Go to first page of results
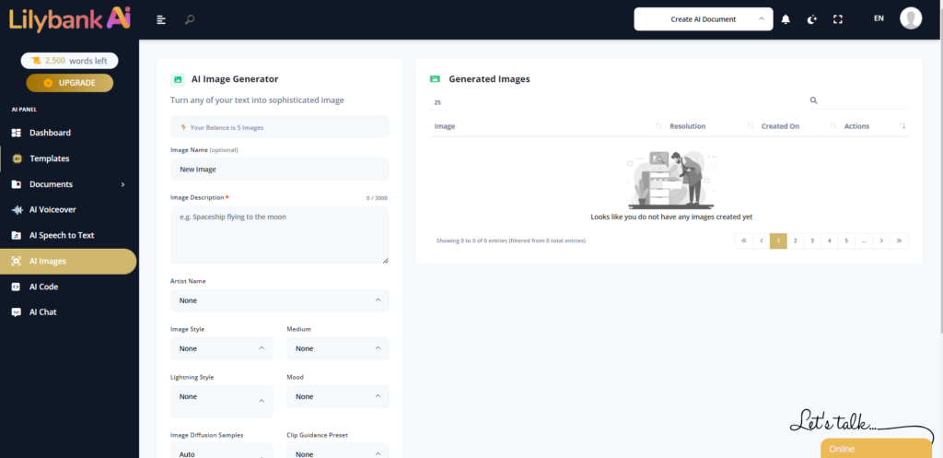This screenshot has height=458, width=943. 744,241
